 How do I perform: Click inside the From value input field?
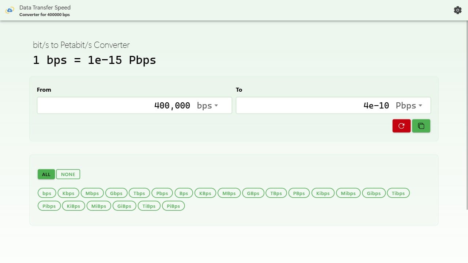coord(110,105)
